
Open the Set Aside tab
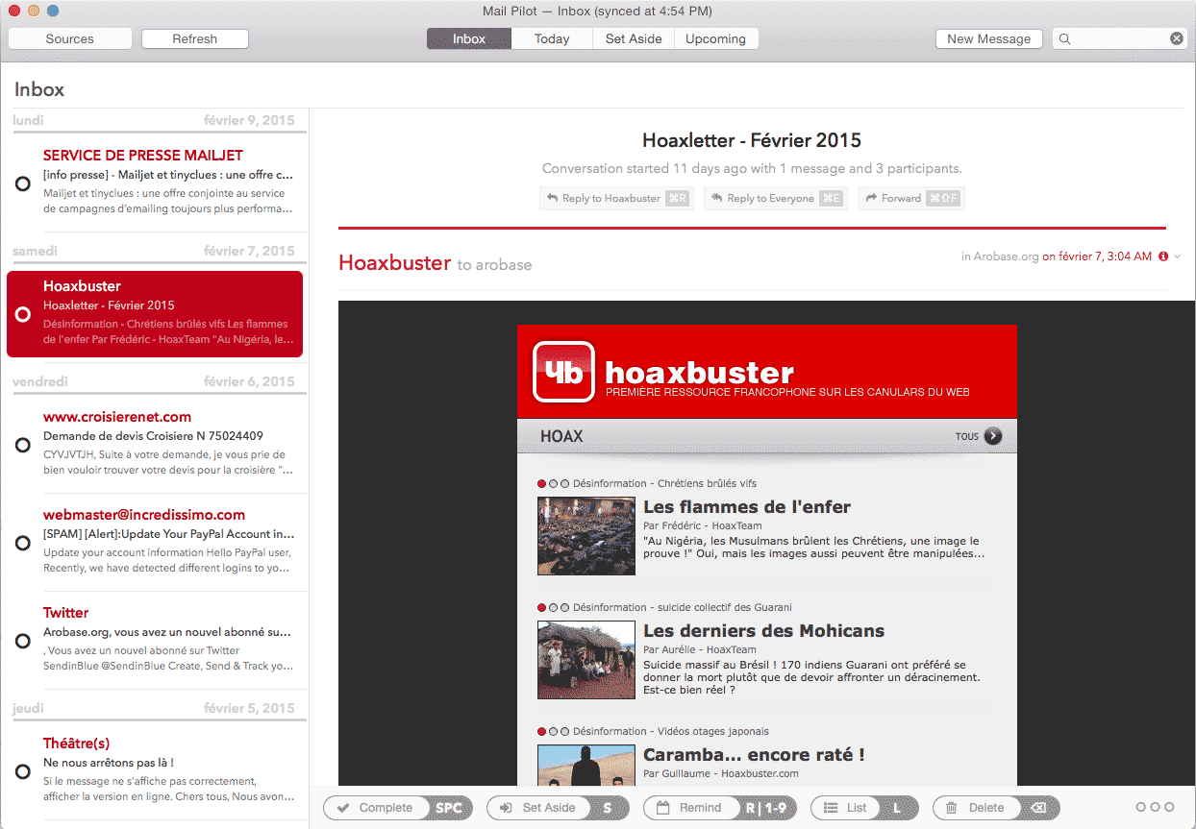634,38
